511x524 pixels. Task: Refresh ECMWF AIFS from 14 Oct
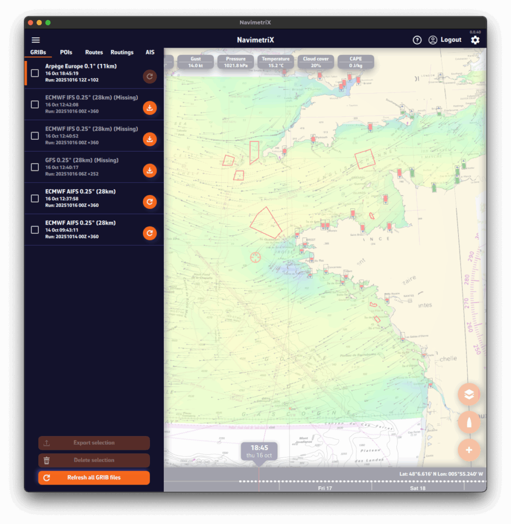pyautogui.click(x=150, y=233)
